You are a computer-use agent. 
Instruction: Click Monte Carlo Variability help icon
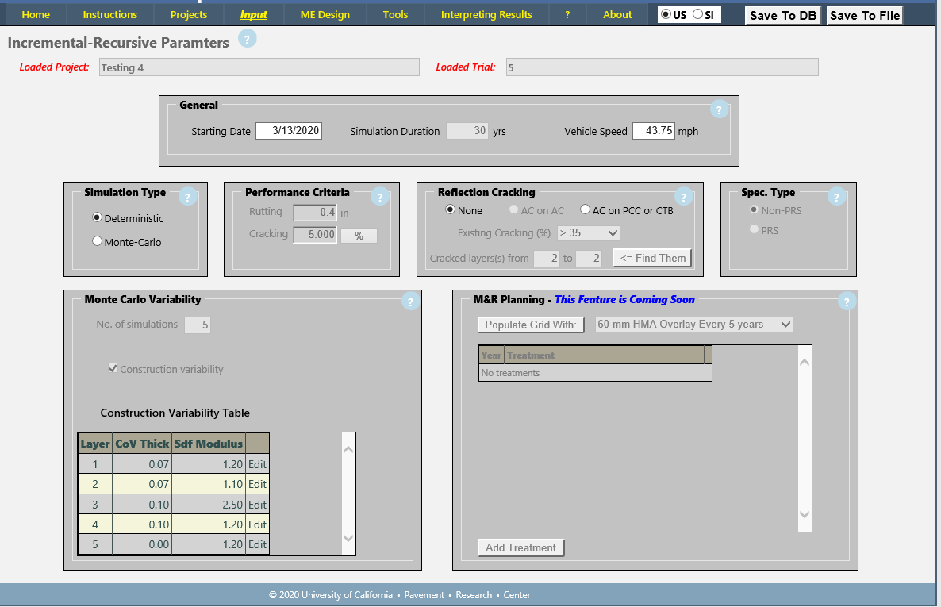pos(409,302)
